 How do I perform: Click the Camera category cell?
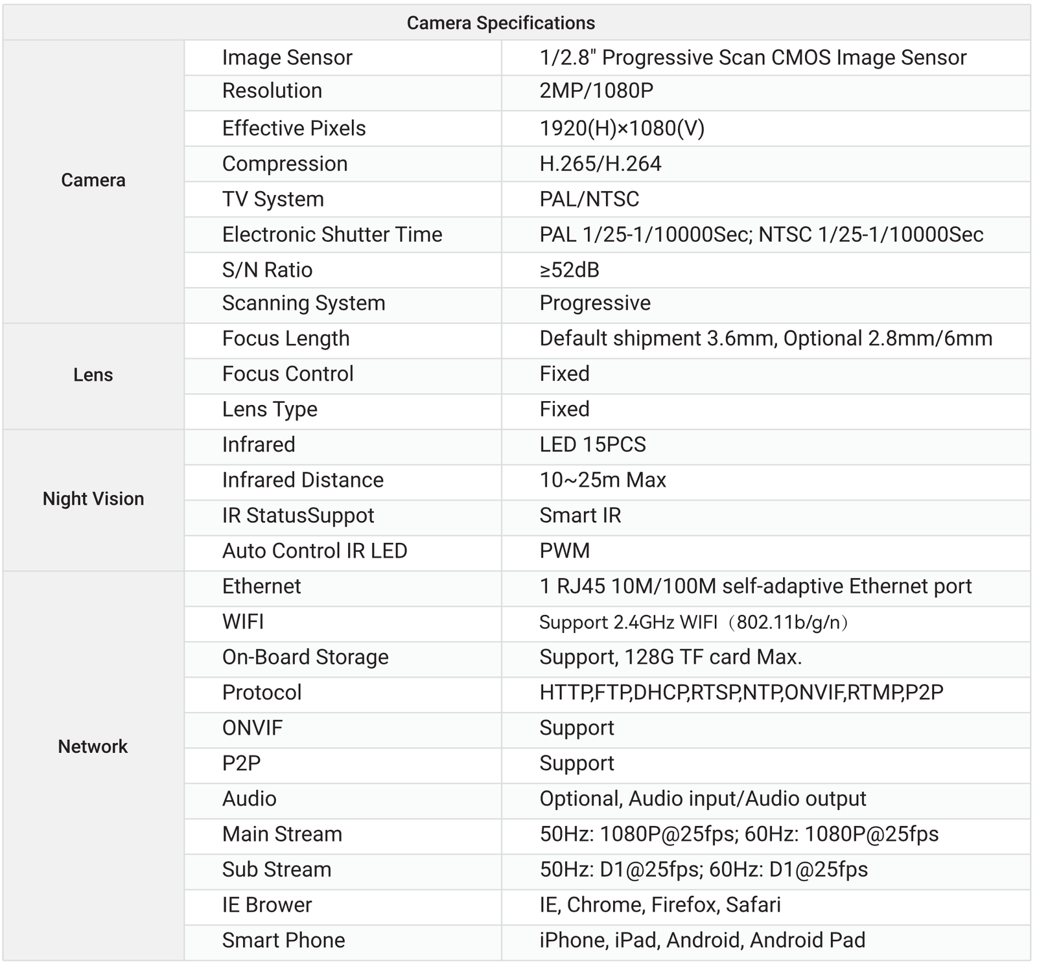pos(93,180)
